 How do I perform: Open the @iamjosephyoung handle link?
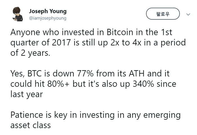click(x=48, y=18)
